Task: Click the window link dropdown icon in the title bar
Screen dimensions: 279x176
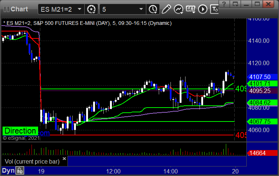Action: click(x=235, y=4)
